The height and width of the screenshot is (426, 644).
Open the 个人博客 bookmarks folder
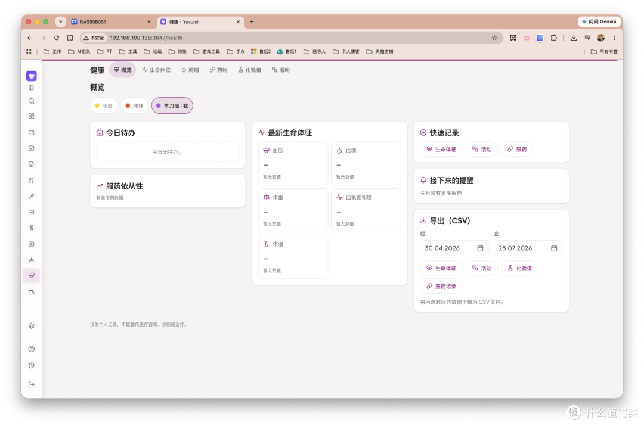346,52
